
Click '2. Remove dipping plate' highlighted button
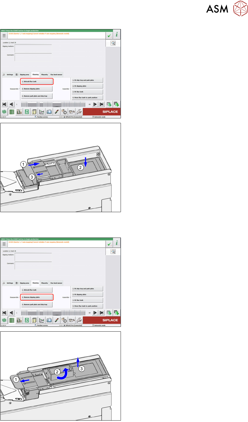37,297
